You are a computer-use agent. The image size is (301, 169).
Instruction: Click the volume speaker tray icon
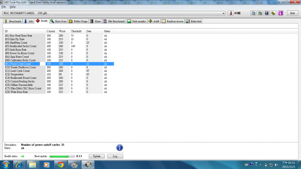click(276, 165)
